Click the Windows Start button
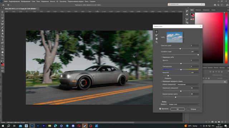 (3, 126)
